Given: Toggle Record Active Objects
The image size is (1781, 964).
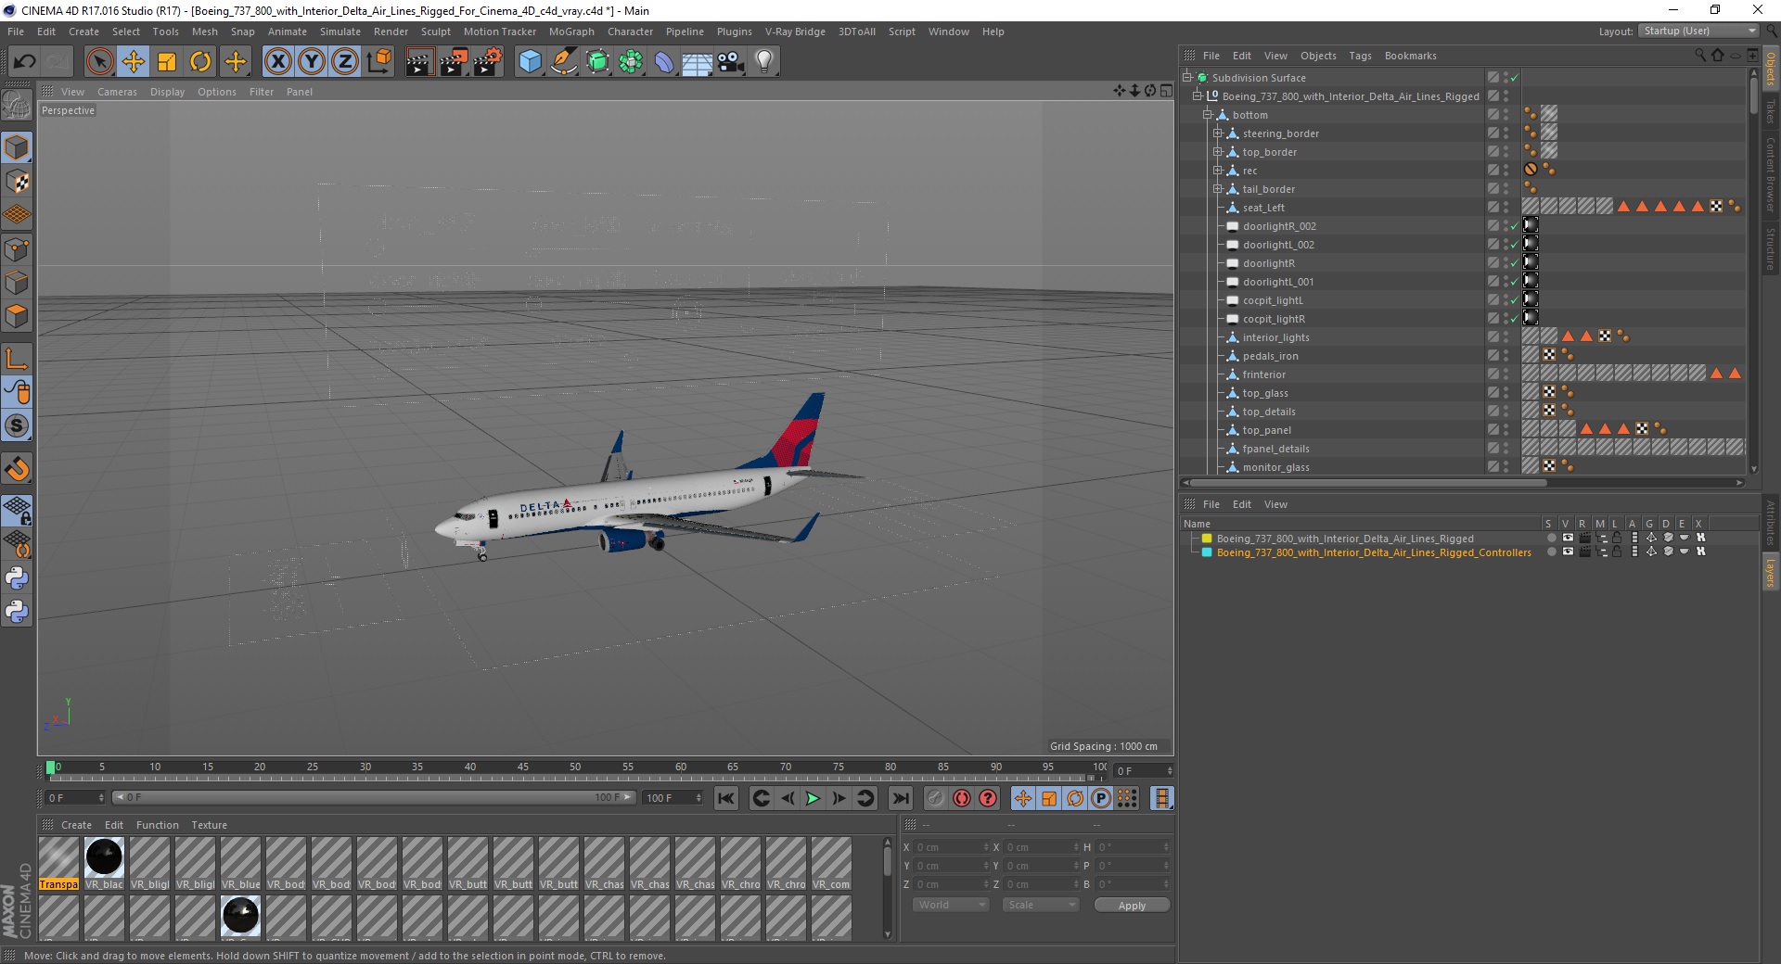Looking at the screenshot, I should 936,798.
